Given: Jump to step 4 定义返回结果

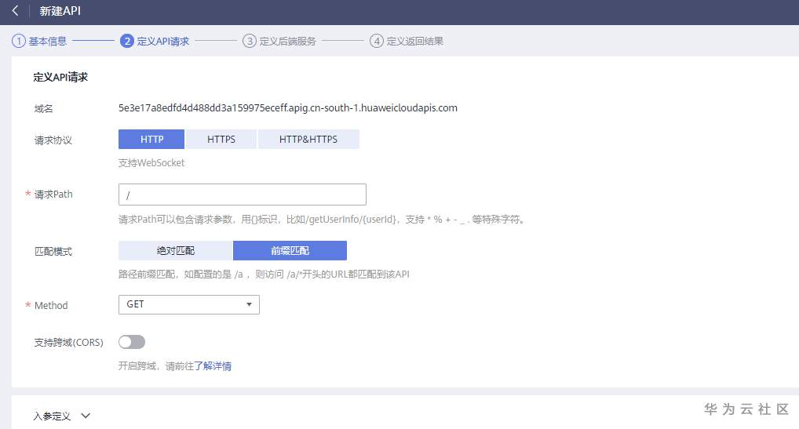Looking at the screenshot, I should (x=407, y=42).
